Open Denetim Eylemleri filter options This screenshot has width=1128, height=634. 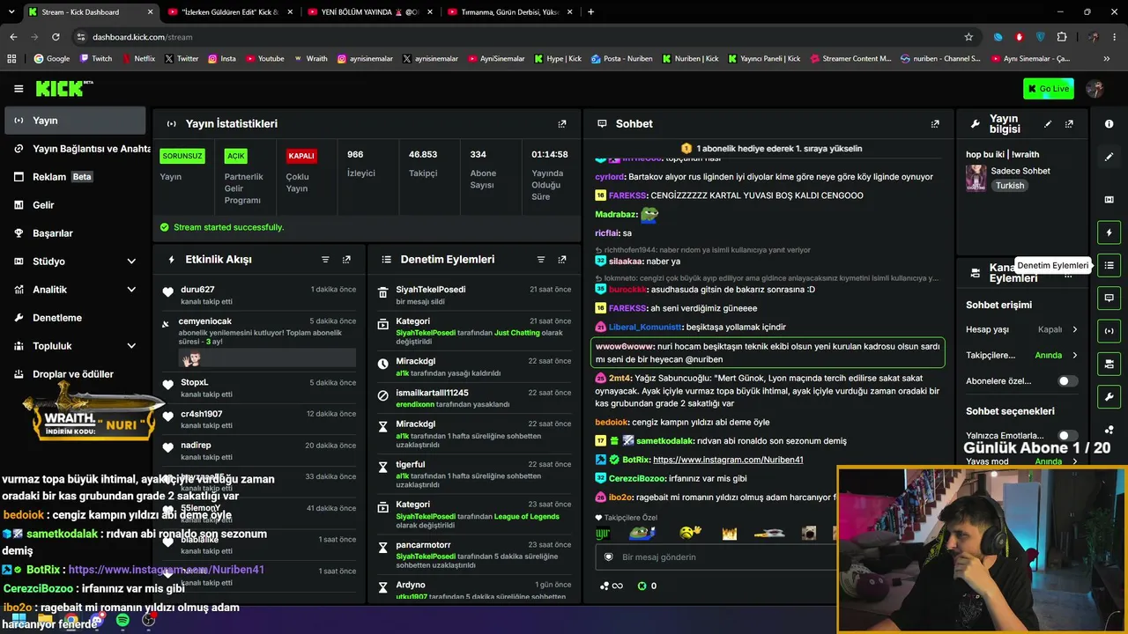pyautogui.click(x=541, y=260)
